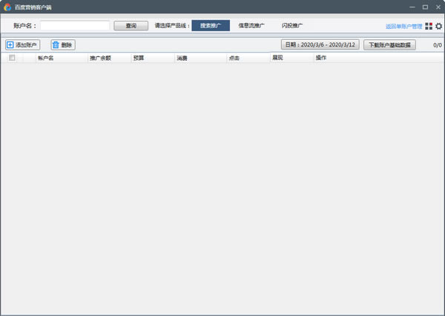Follow the 返回单账户管理 link
This screenshot has height=316, width=445.
click(403, 27)
